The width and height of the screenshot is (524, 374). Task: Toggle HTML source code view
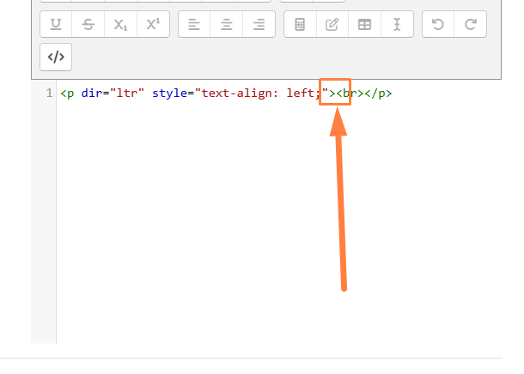pos(56,57)
